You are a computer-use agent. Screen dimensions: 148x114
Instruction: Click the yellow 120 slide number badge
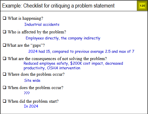tap(142, 6)
